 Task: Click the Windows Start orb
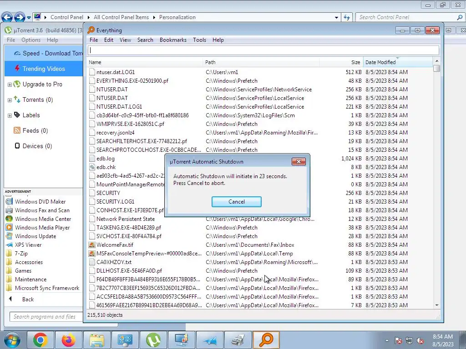pos(12,340)
